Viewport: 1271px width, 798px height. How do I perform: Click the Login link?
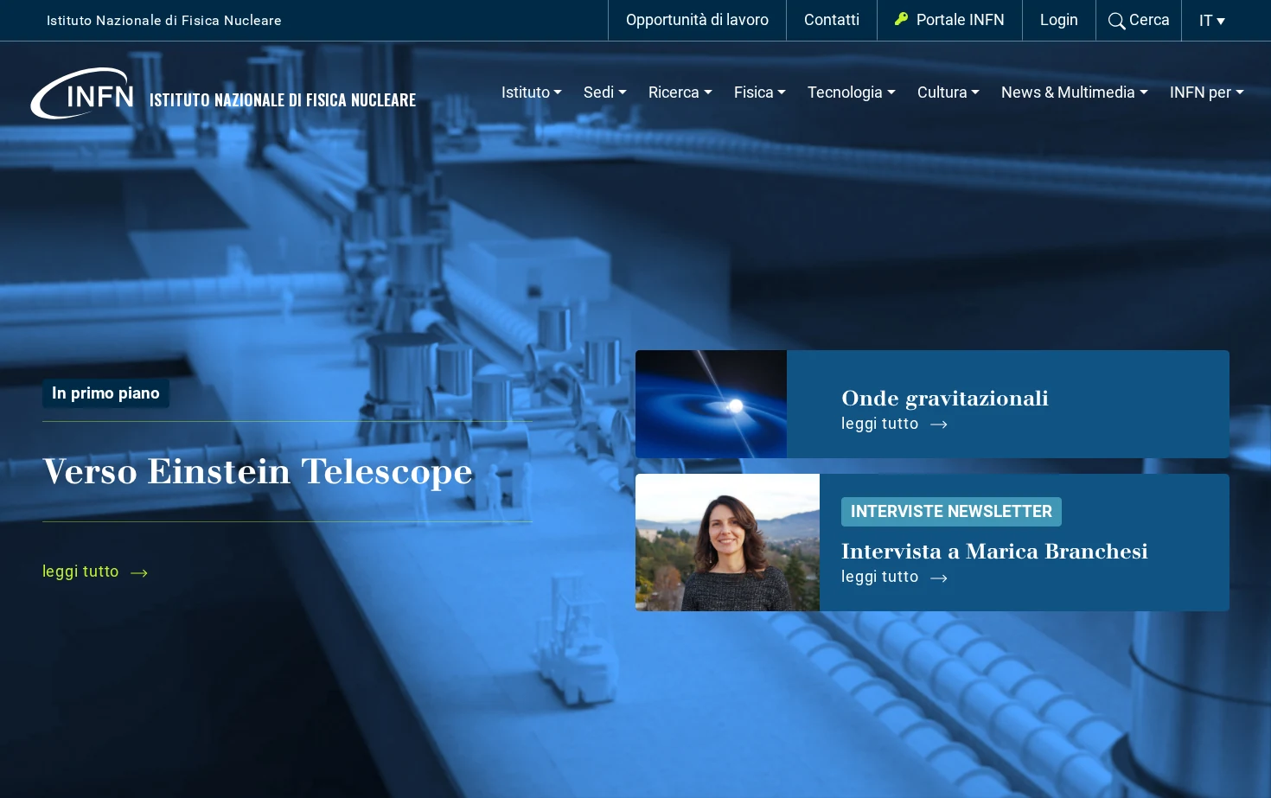pyautogui.click(x=1058, y=20)
